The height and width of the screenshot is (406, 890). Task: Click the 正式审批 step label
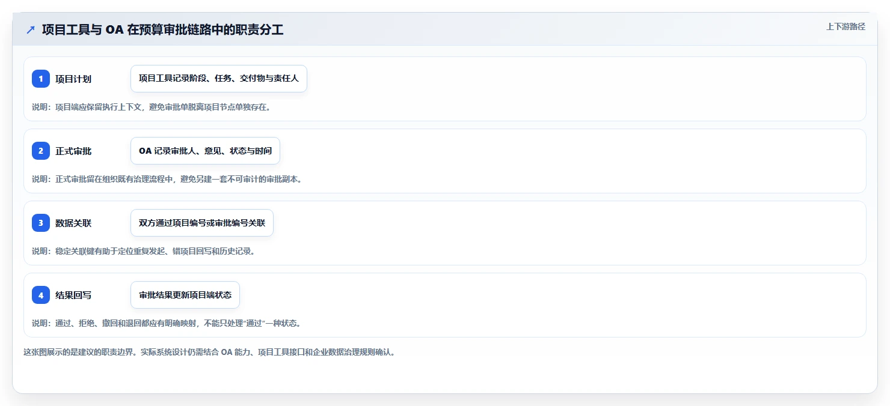click(x=73, y=151)
